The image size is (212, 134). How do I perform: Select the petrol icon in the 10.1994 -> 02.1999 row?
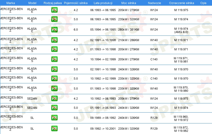(54, 59)
